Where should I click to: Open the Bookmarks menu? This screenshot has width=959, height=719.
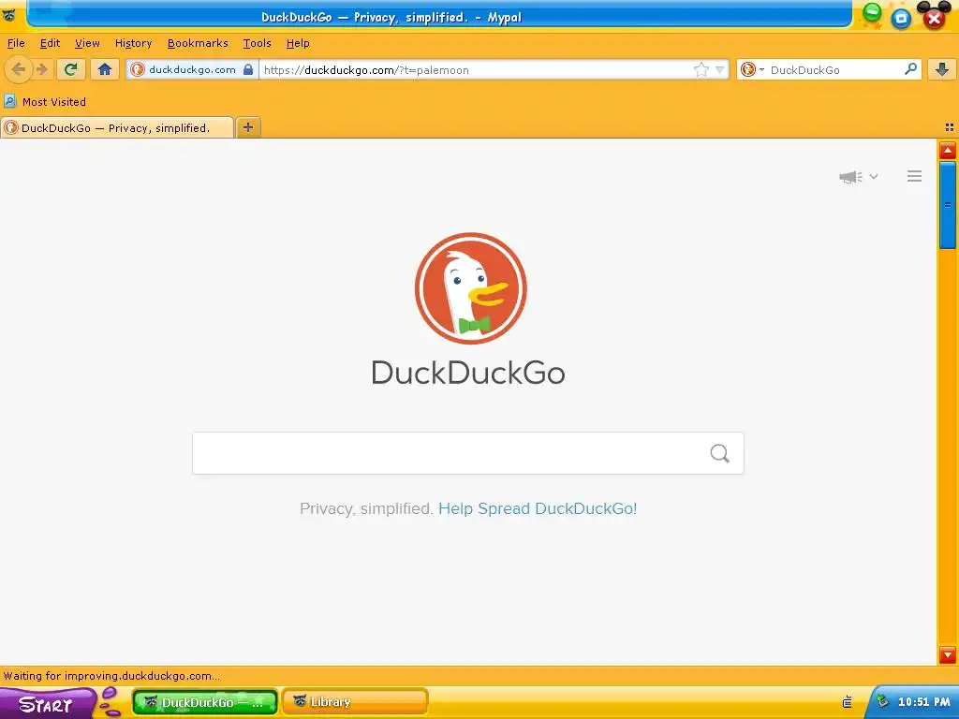click(x=198, y=43)
